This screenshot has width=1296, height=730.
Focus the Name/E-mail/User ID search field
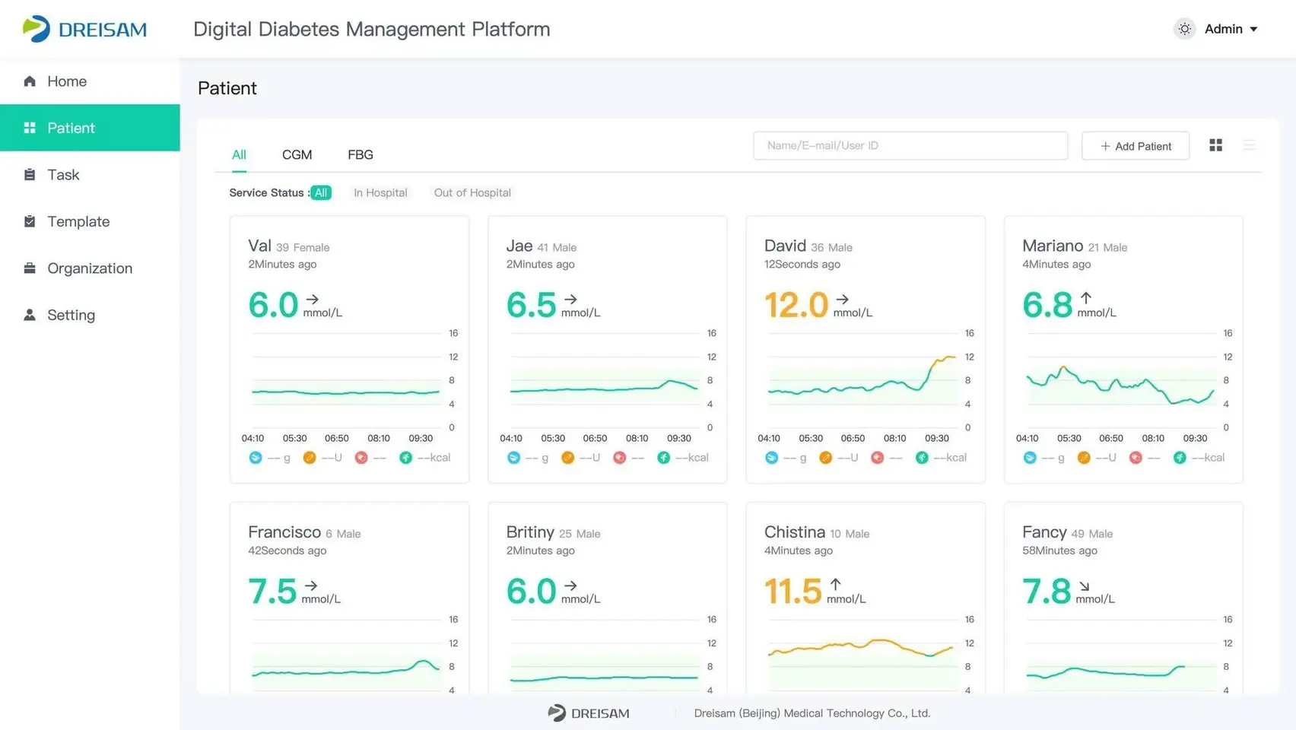[910, 146]
